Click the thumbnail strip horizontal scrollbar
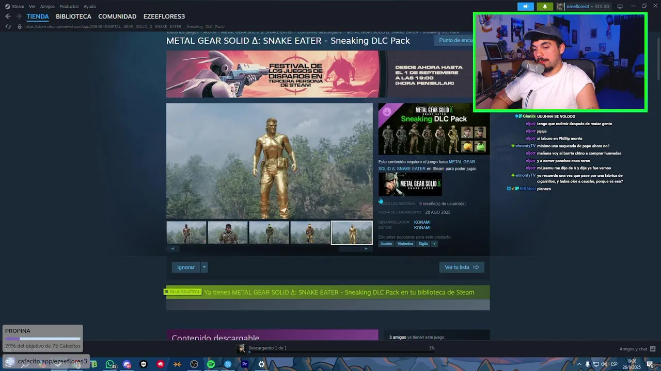661x371 pixels. click(269, 248)
